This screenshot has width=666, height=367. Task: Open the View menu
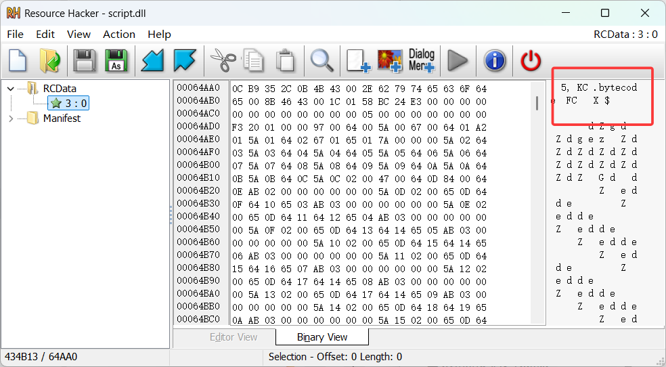click(x=79, y=35)
